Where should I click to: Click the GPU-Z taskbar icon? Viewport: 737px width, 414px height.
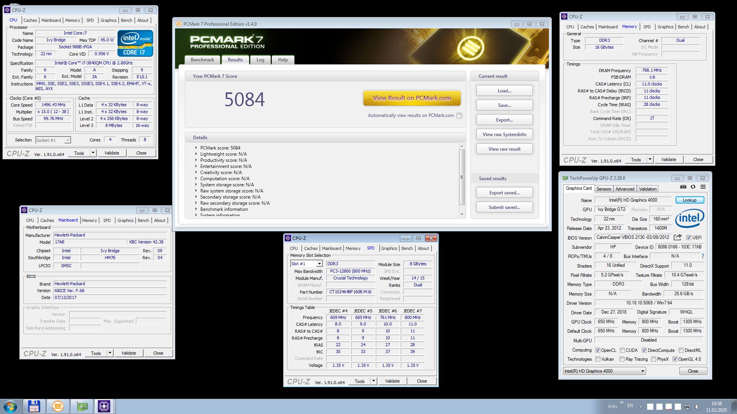82,406
